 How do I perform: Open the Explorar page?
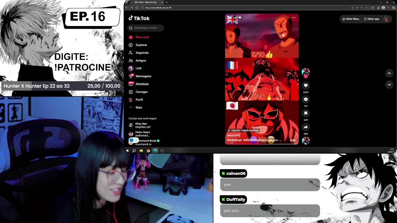(x=138, y=45)
